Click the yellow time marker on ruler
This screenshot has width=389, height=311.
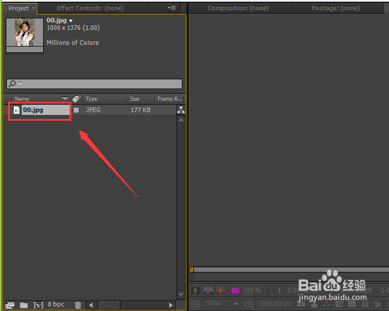click(192, 270)
